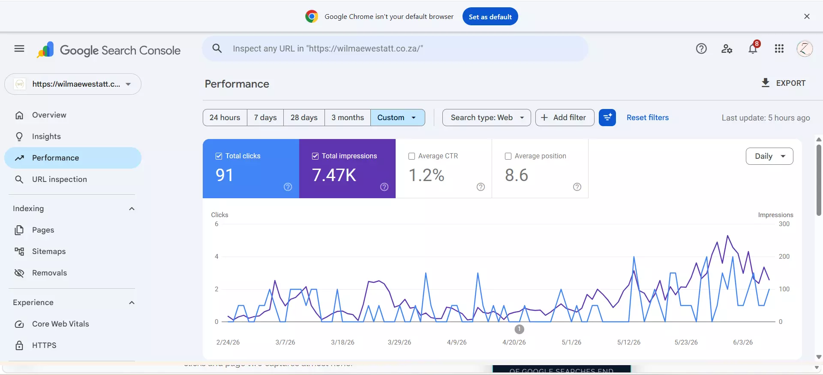
Task: Click the HTTPS sidebar item
Action: 73,345
